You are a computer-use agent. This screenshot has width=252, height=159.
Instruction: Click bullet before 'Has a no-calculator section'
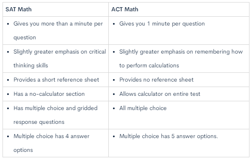pos(8,94)
